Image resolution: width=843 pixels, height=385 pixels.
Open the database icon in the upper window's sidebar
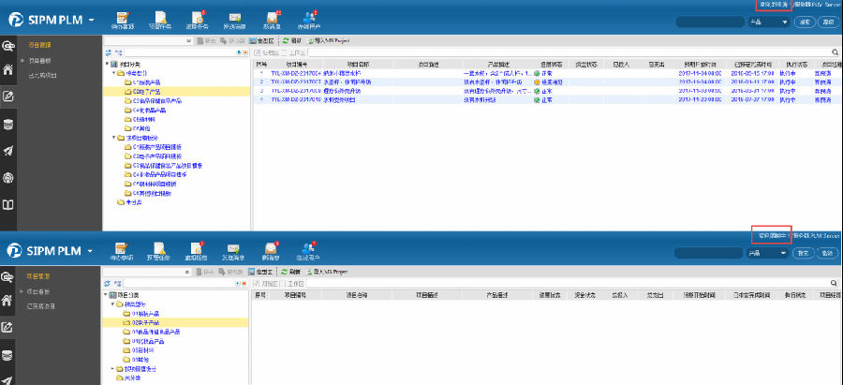tap(8, 124)
